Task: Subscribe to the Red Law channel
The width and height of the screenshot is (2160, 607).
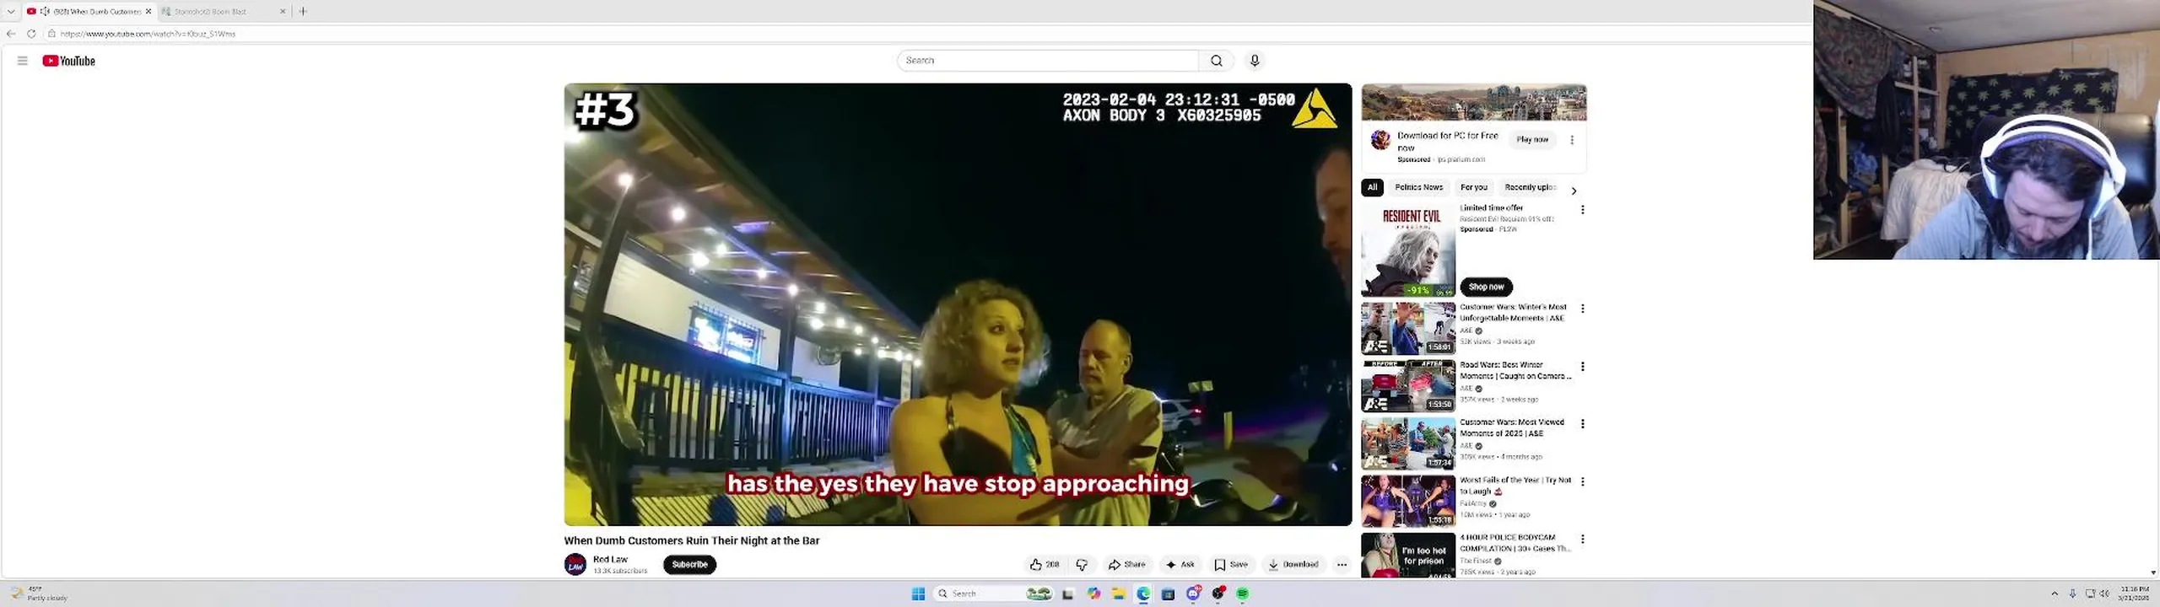Action: (x=689, y=565)
